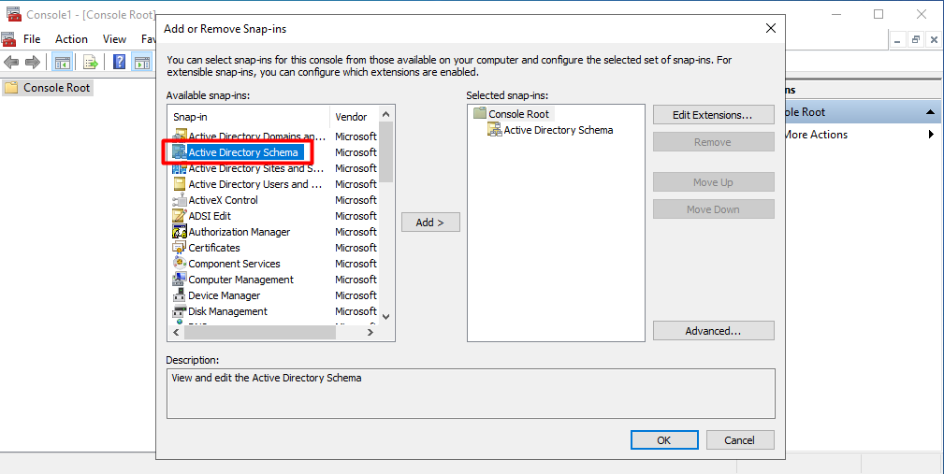Select ADSI Edit text in available list
This screenshot has width=944, height=474.
point(210,216)
